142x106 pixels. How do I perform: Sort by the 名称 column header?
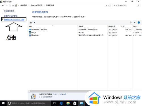30,27
